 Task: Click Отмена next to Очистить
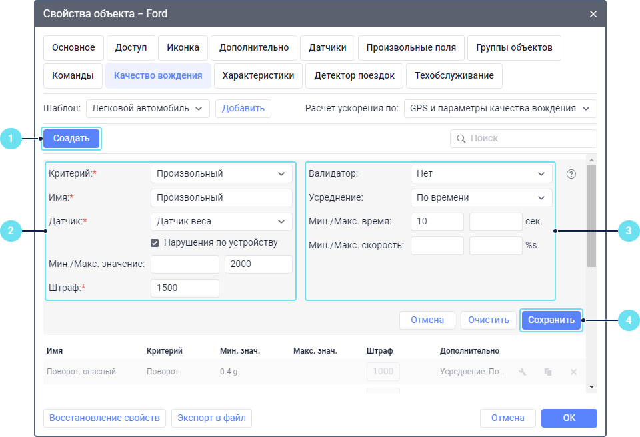pyautogui.click(x=427, y=320)
